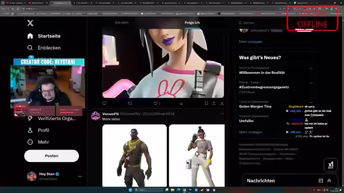This screenshot has width=344, height=193.
Task: Download media from bunny skin post
Action: 222,103
